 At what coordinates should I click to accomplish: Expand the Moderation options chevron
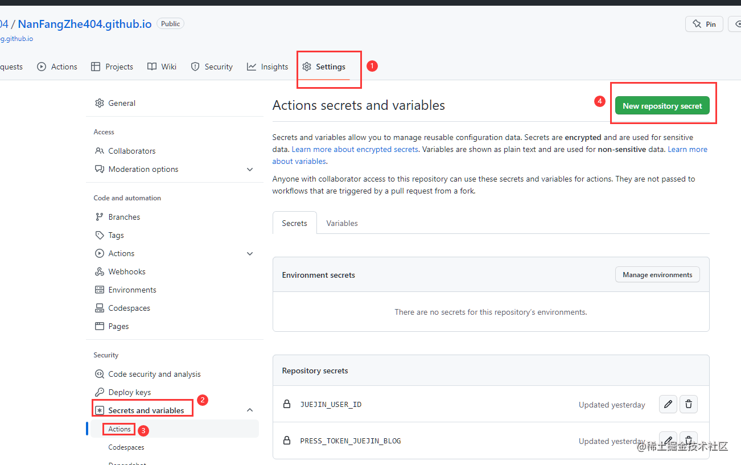250,169
